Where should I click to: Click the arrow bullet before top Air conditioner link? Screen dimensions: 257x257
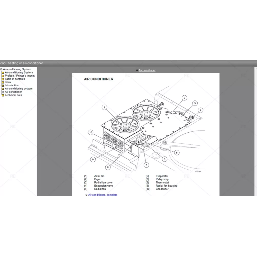click(137, 70)
